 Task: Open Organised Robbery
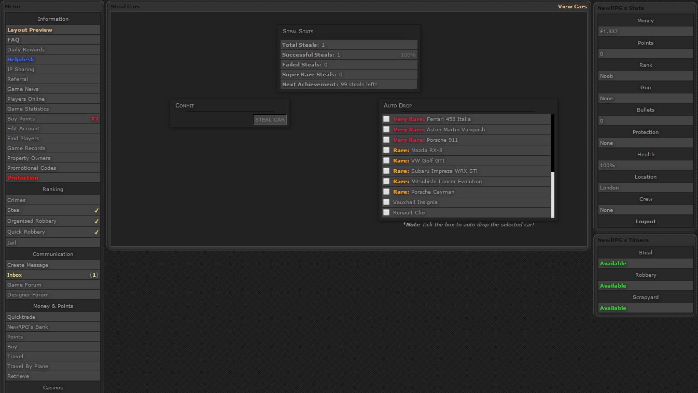click(x=52, y=221)
